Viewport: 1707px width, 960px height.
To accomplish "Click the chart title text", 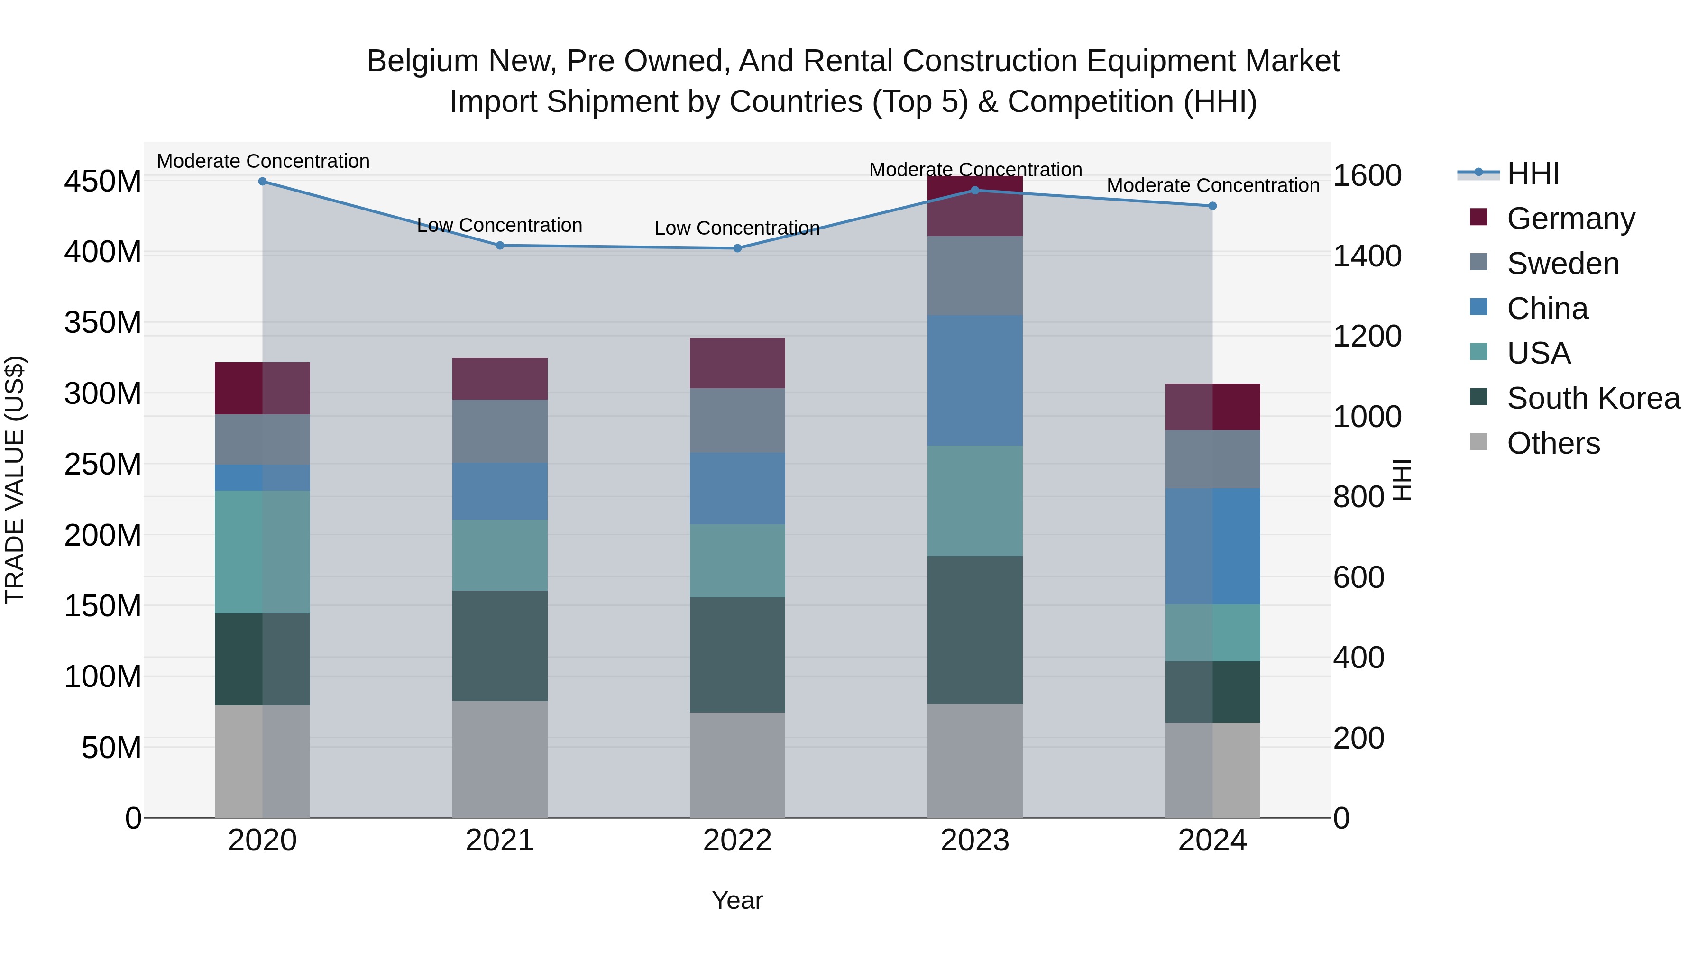I will click(x=853, y=81).
